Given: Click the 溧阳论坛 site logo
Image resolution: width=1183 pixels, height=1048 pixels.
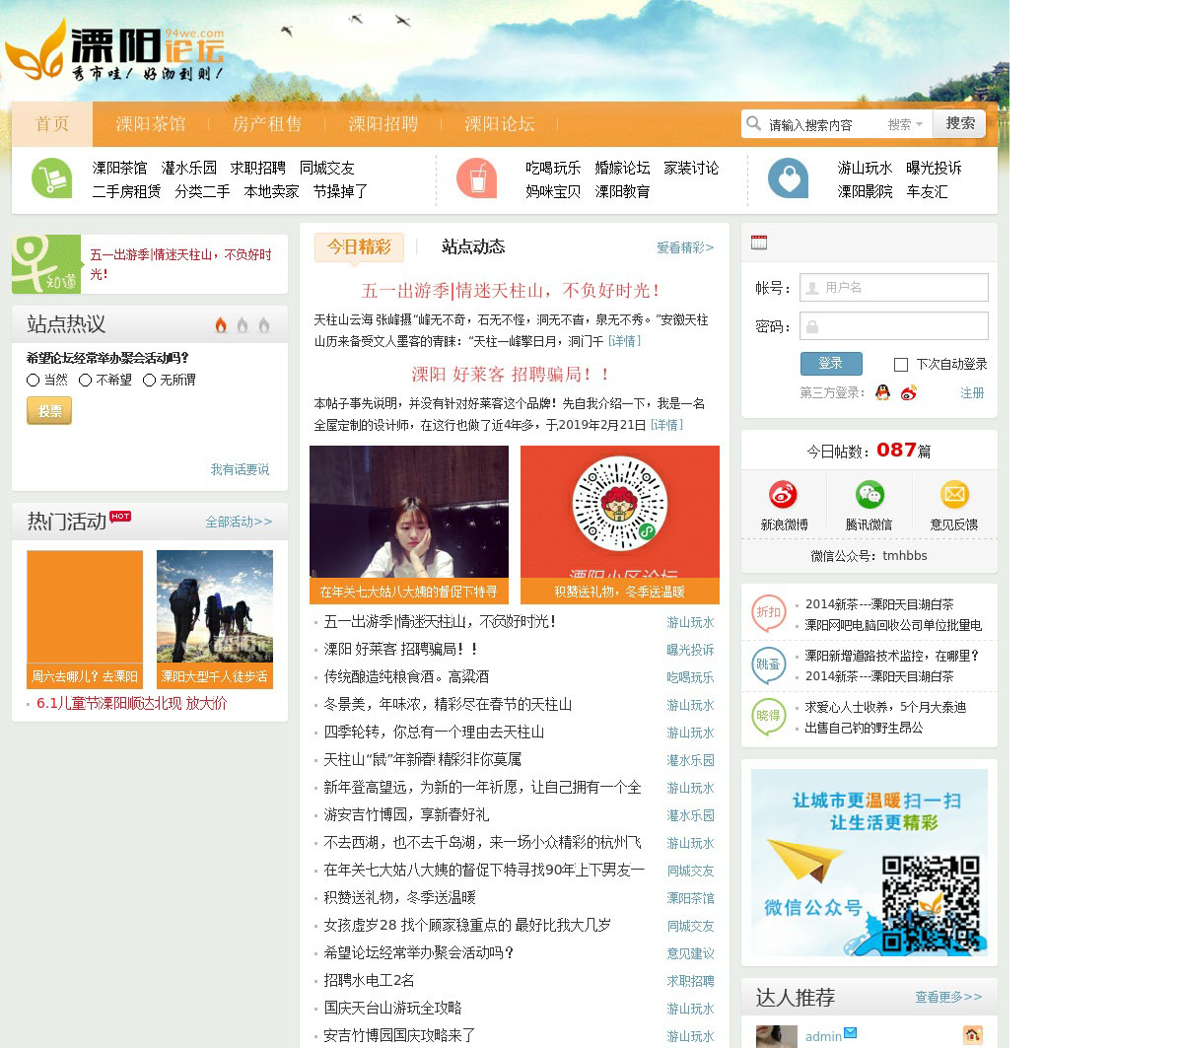Looking at the screenshot, I should [114, 50].
